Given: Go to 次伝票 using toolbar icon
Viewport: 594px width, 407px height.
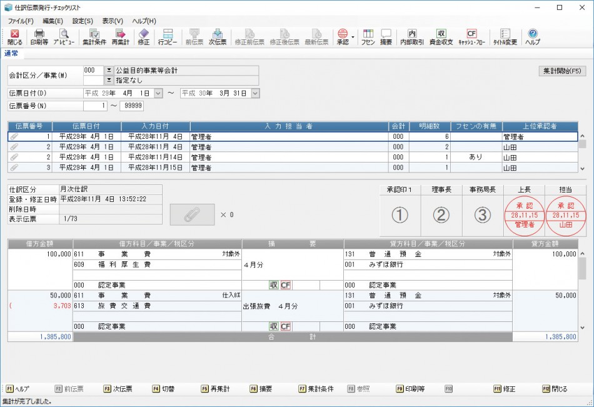Looking at the screenshot, I should coord(217,36).
